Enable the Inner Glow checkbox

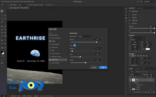pyautogui.click(x=50, y=47)
